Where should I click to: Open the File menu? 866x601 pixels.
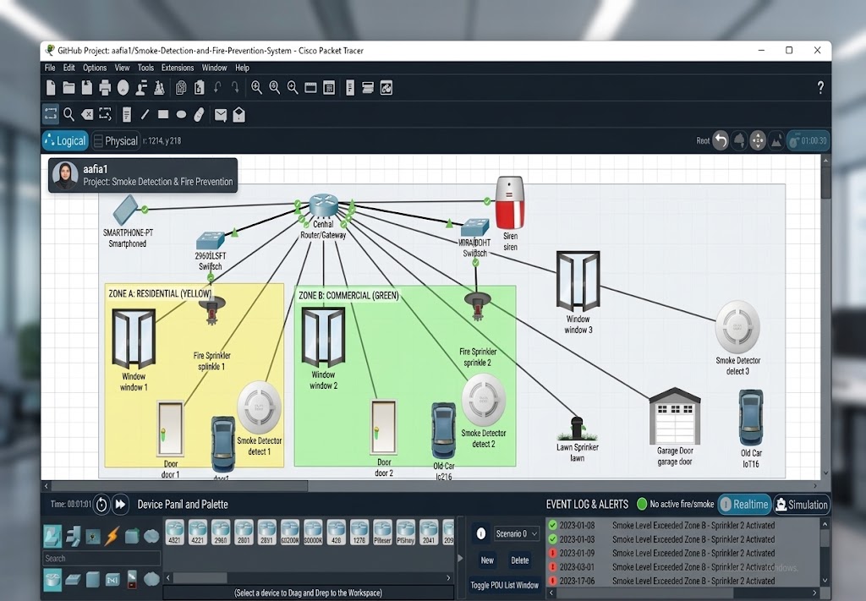click(x=50, y=68)
